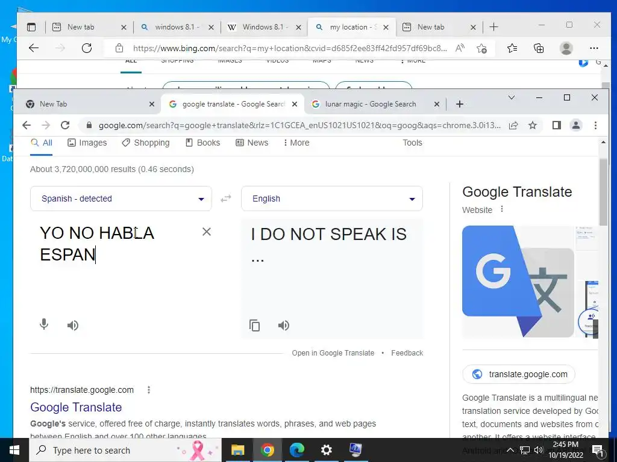This screenshot has width=617, height=462.
Task: Show hidden system tray icons
Action: point(510,450)
